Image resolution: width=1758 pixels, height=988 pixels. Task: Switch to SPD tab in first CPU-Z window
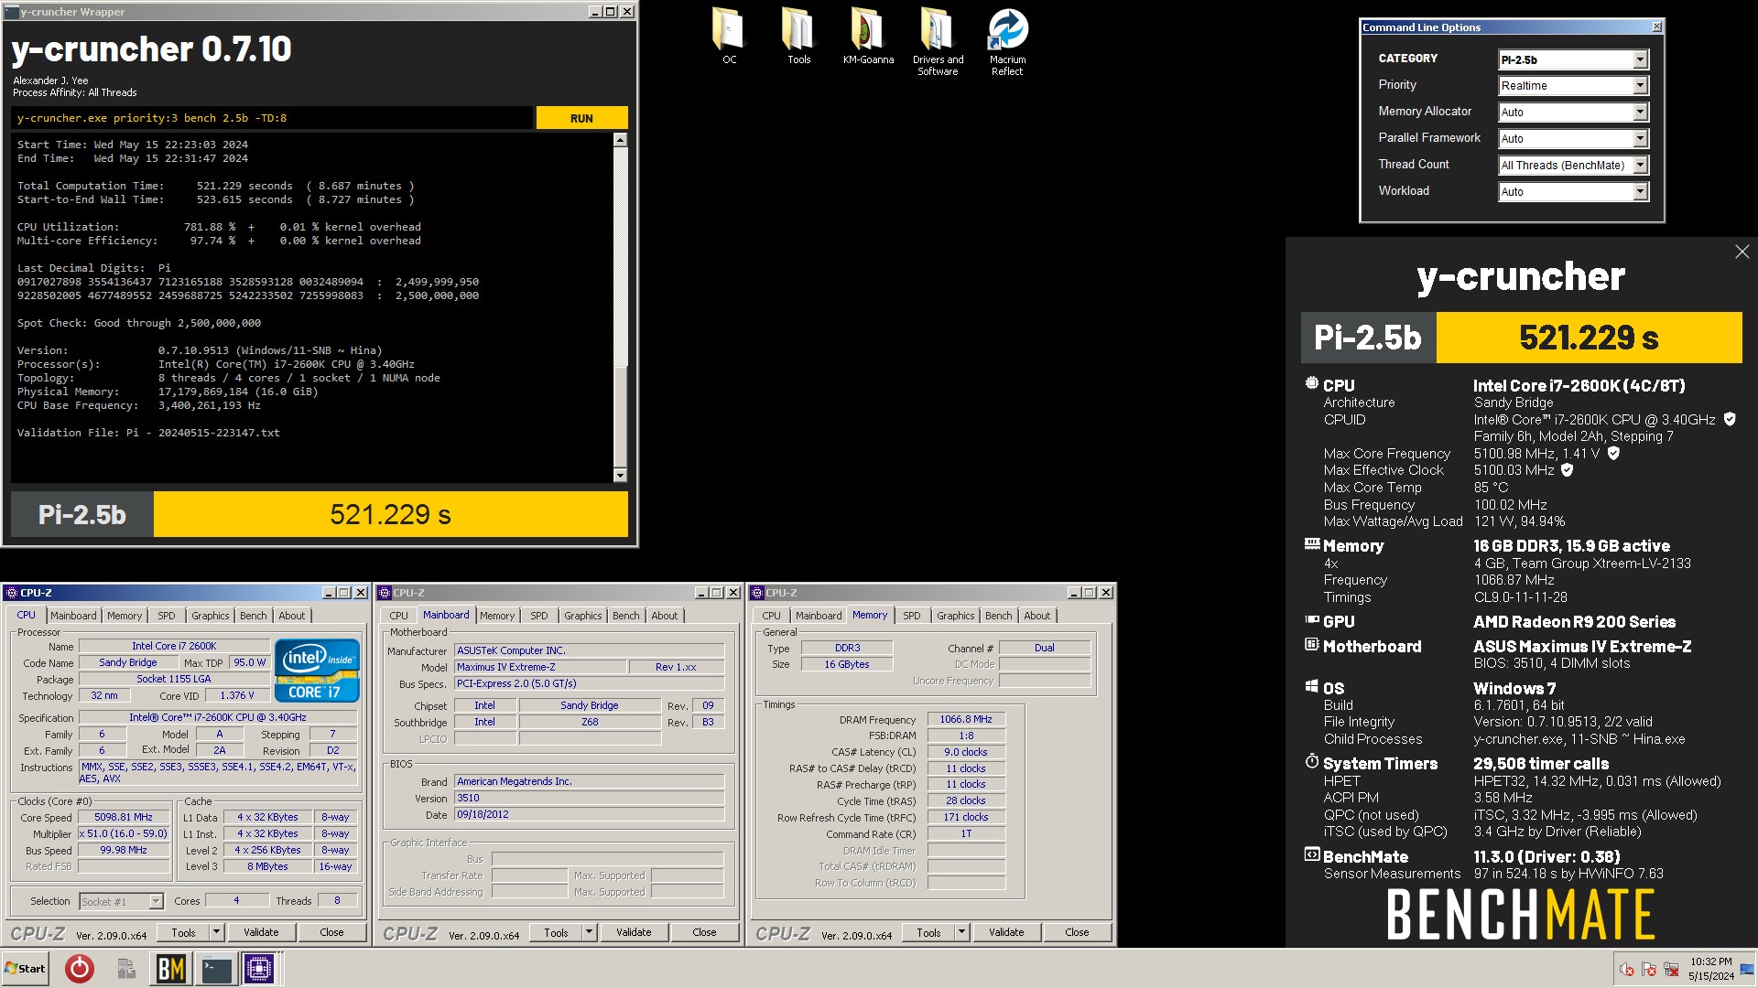tap(166, 616)
